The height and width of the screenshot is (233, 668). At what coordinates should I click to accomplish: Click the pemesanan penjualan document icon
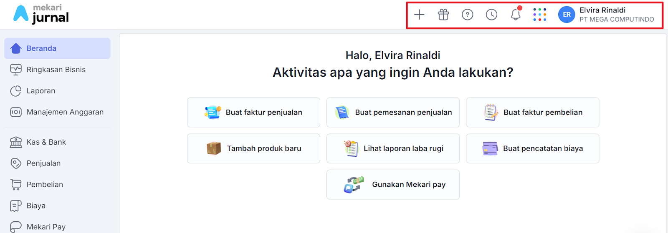(342, 113)
